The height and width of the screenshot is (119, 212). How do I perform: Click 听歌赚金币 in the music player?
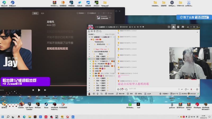click(92, 13)
